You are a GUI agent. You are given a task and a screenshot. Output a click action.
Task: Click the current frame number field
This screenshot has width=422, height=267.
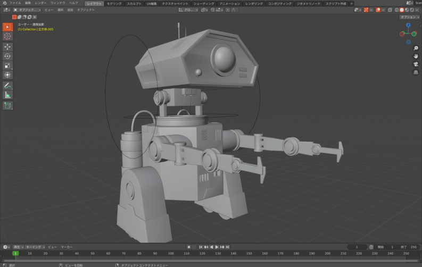(x=357, y=247)
